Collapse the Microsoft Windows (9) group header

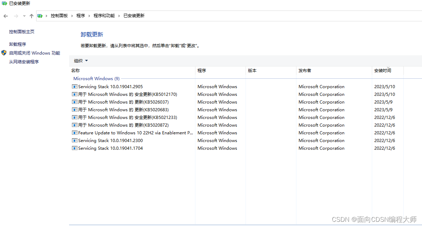96,79
